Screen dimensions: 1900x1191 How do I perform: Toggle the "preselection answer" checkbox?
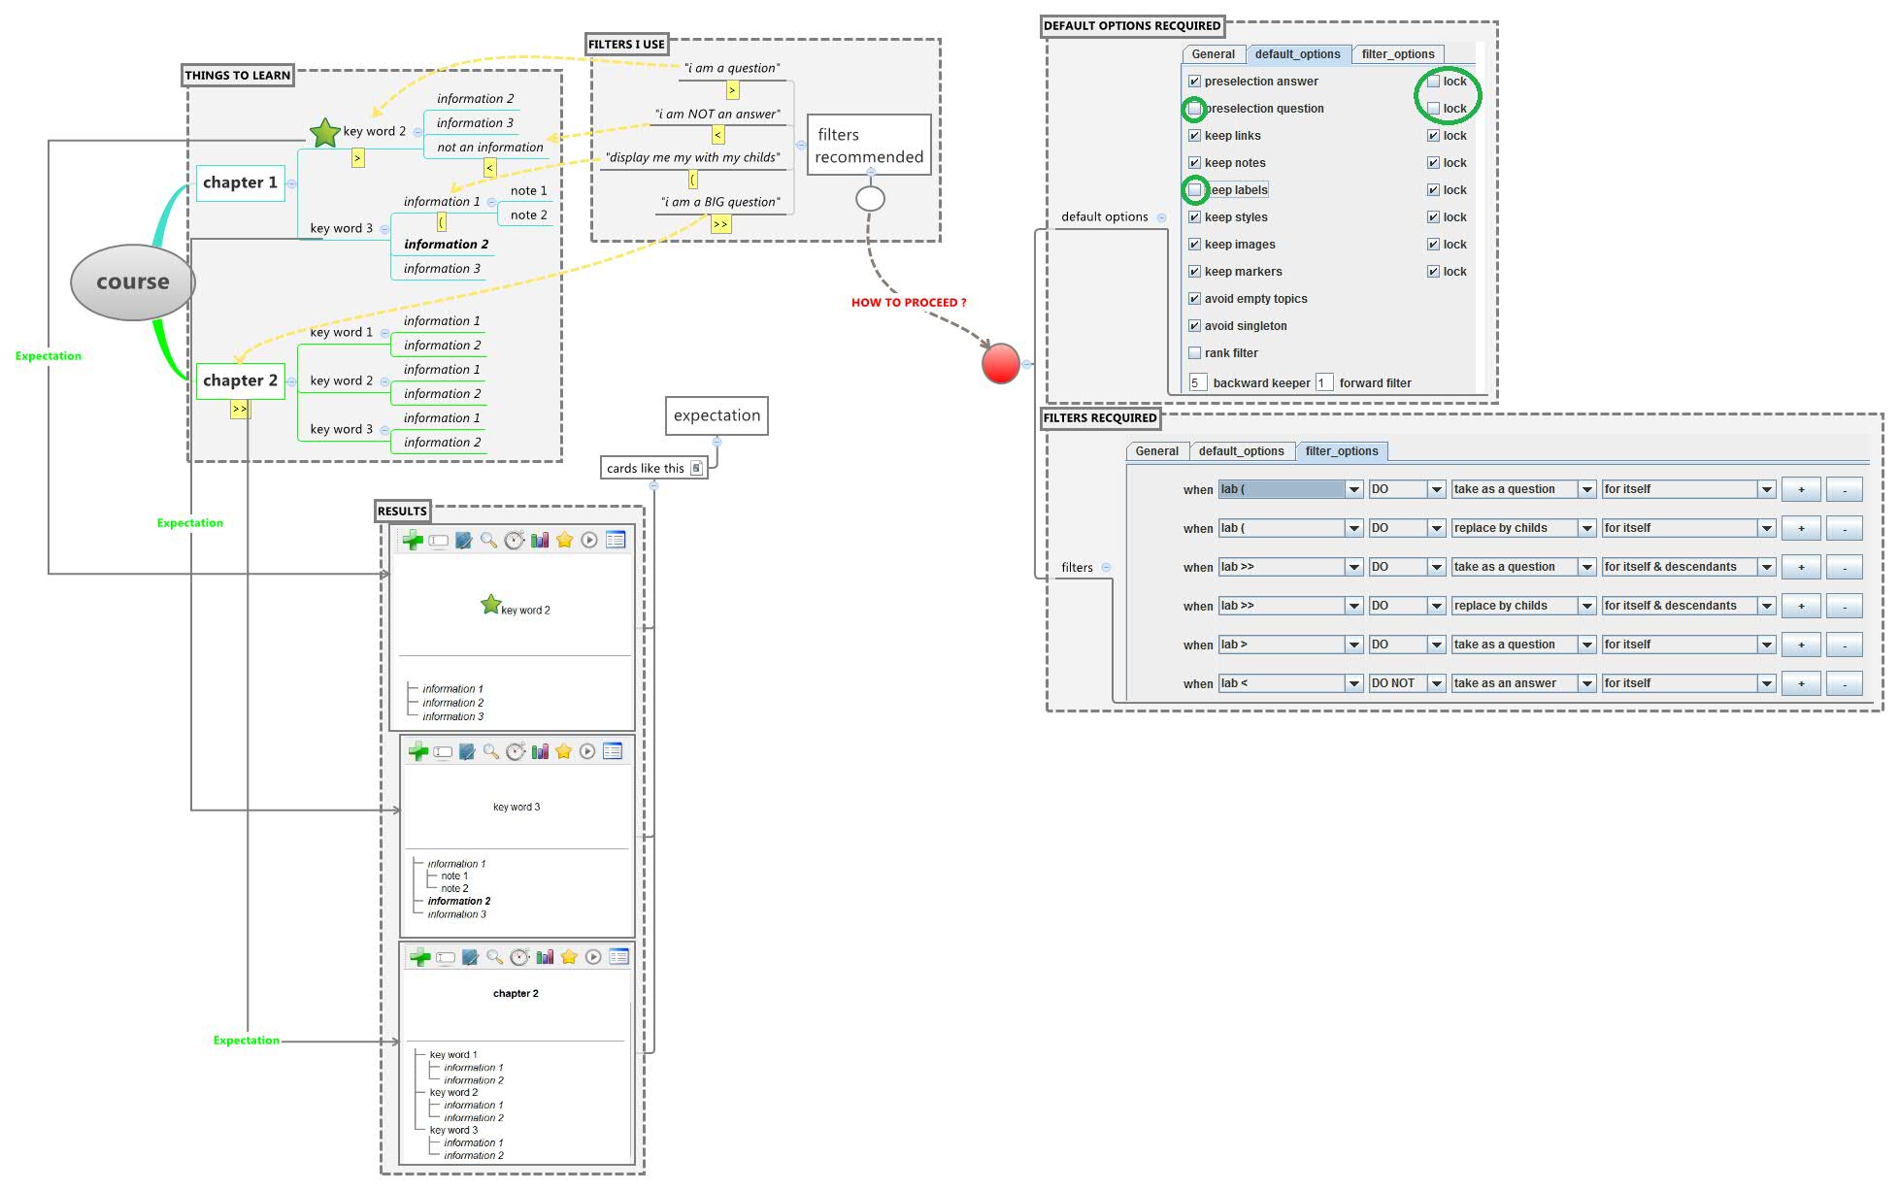pyautogui.click(x=1194, y=82)
